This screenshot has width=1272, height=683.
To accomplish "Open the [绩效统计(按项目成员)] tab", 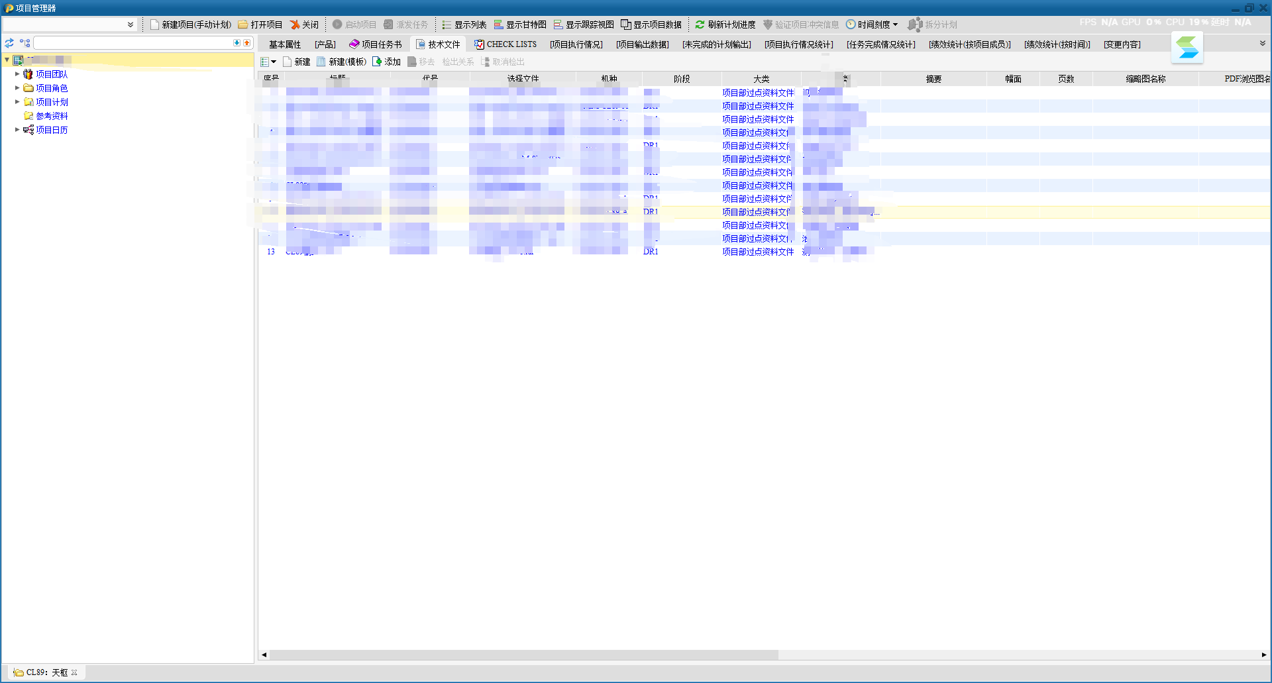I will [970, 44].
